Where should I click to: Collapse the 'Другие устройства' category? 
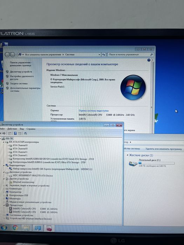[x=4, y=179]
